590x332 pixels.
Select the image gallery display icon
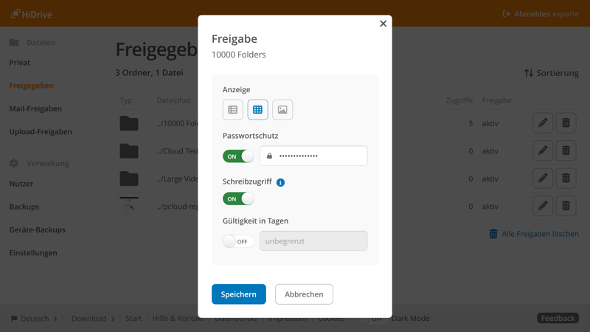click(x=282, y=110)
